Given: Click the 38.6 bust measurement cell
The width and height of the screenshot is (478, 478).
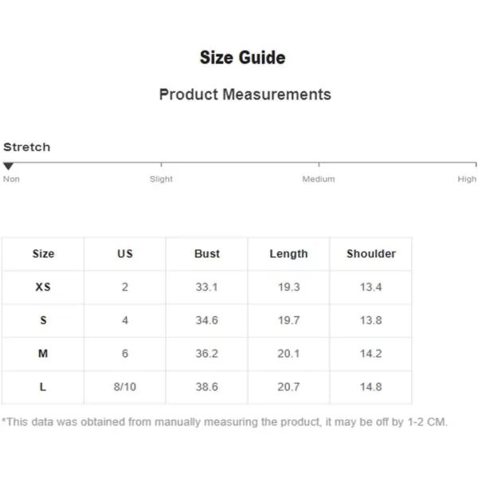Looking at the screenshot, I should 206,386.
